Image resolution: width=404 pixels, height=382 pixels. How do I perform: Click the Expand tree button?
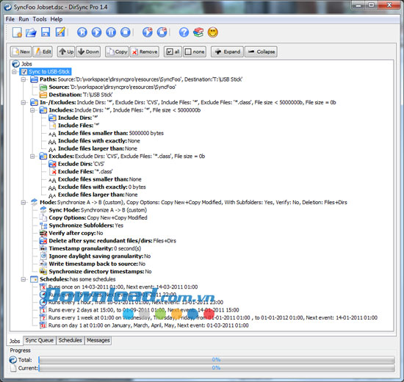227,52
